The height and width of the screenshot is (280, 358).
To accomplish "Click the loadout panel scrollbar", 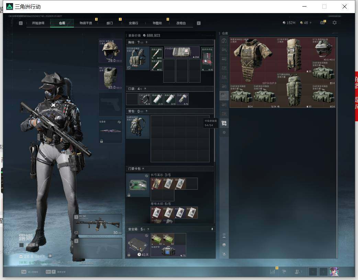I will [x=215, y=100].
